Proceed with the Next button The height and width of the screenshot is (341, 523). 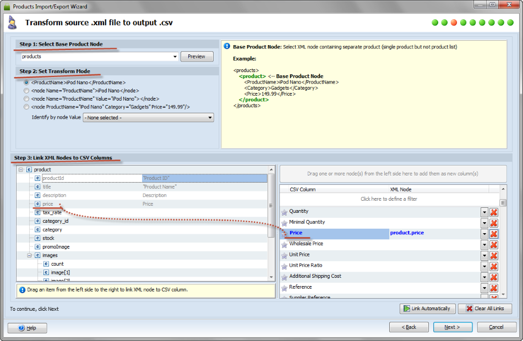[453, 327]
